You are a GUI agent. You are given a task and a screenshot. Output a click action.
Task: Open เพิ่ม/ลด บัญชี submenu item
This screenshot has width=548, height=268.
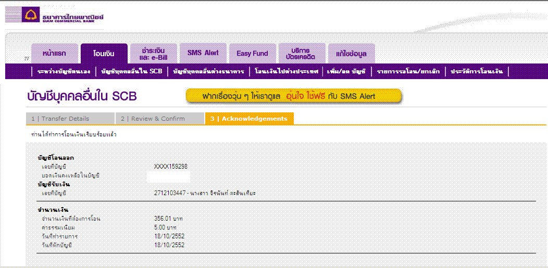346,71
